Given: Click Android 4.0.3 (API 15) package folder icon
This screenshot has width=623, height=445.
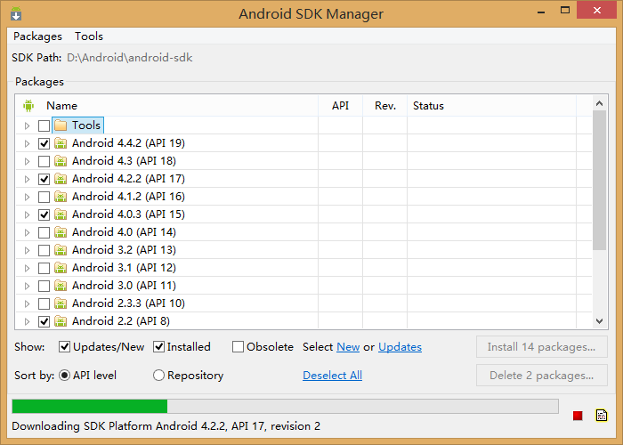Looking at the screenshot, I should 61,214.
